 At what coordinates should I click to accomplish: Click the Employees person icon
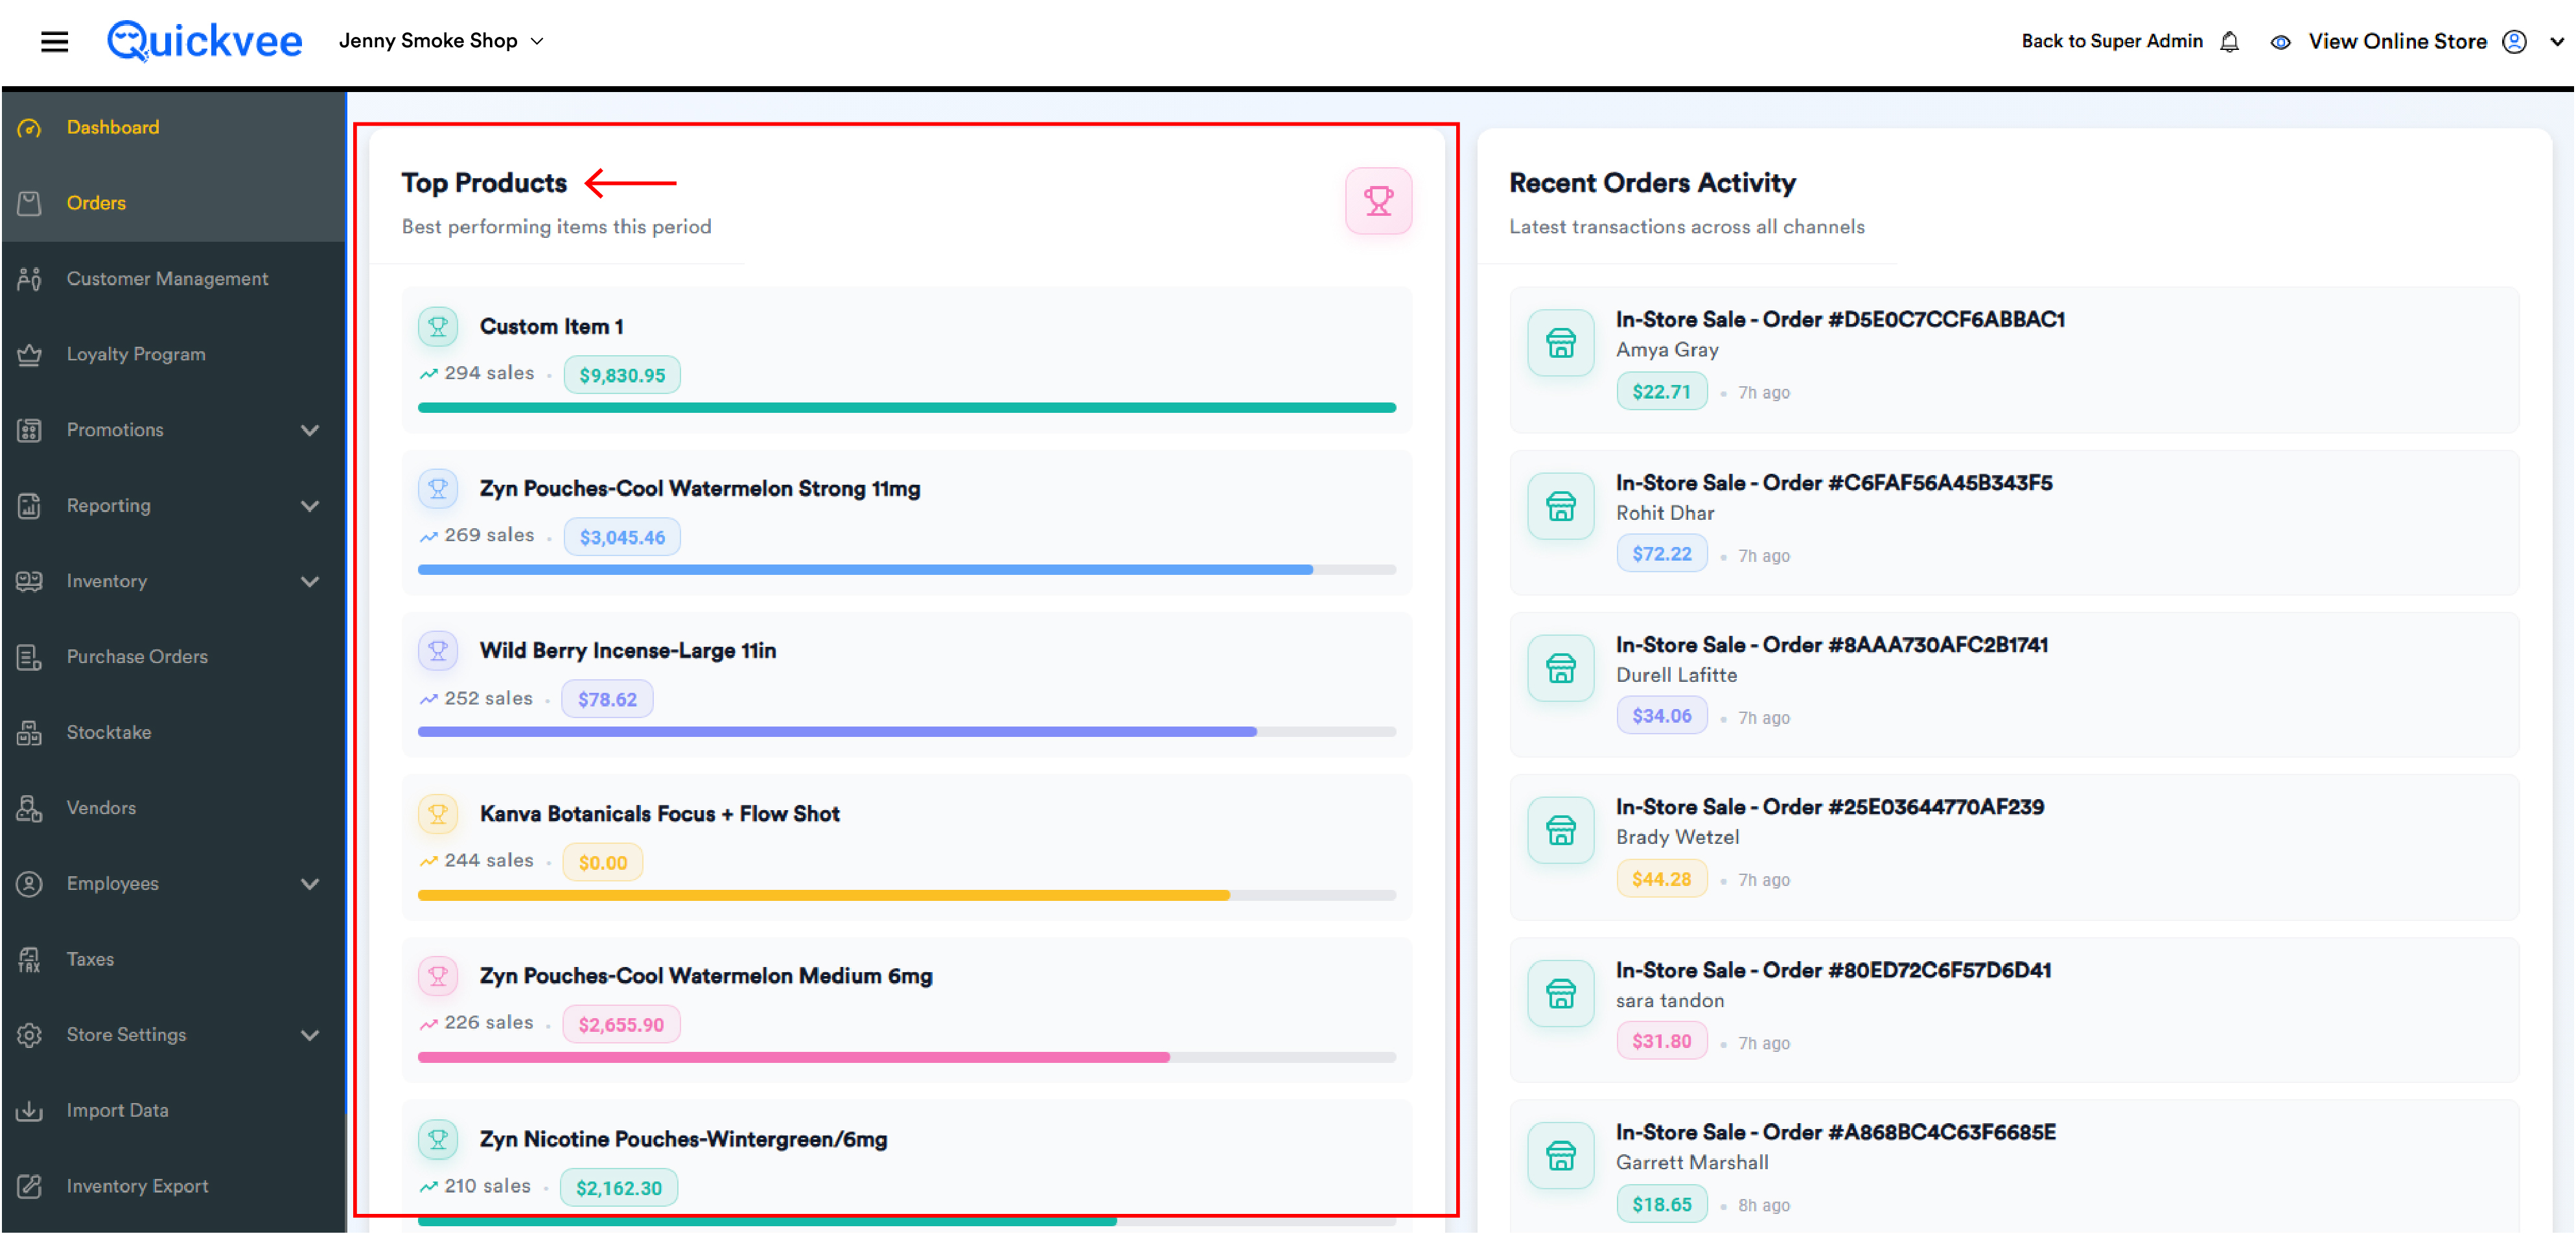coord(29,884)
